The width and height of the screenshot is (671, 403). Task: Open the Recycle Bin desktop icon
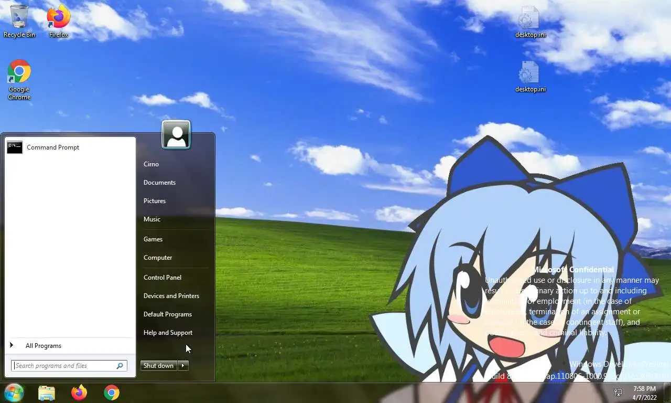(x=19, y=21)
